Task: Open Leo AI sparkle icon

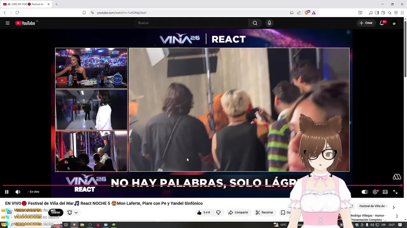Action: (x=390, y=13)
